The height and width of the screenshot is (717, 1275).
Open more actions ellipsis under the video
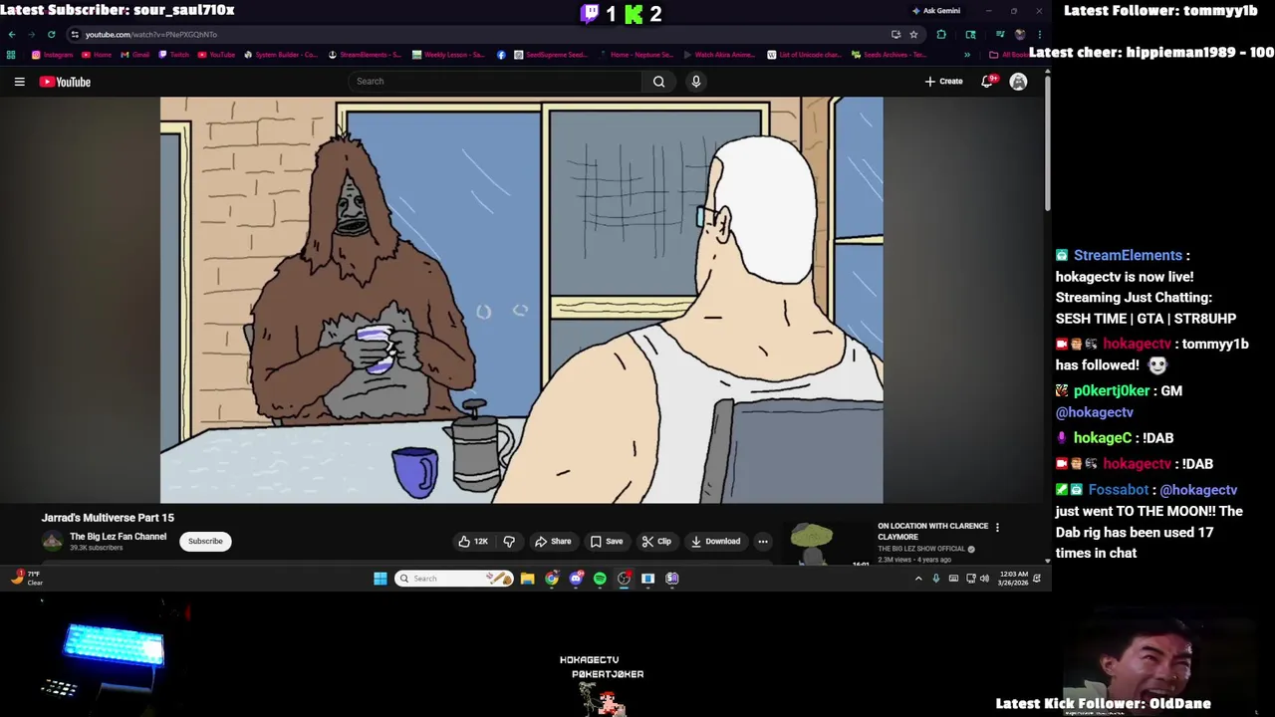point(763,542)
